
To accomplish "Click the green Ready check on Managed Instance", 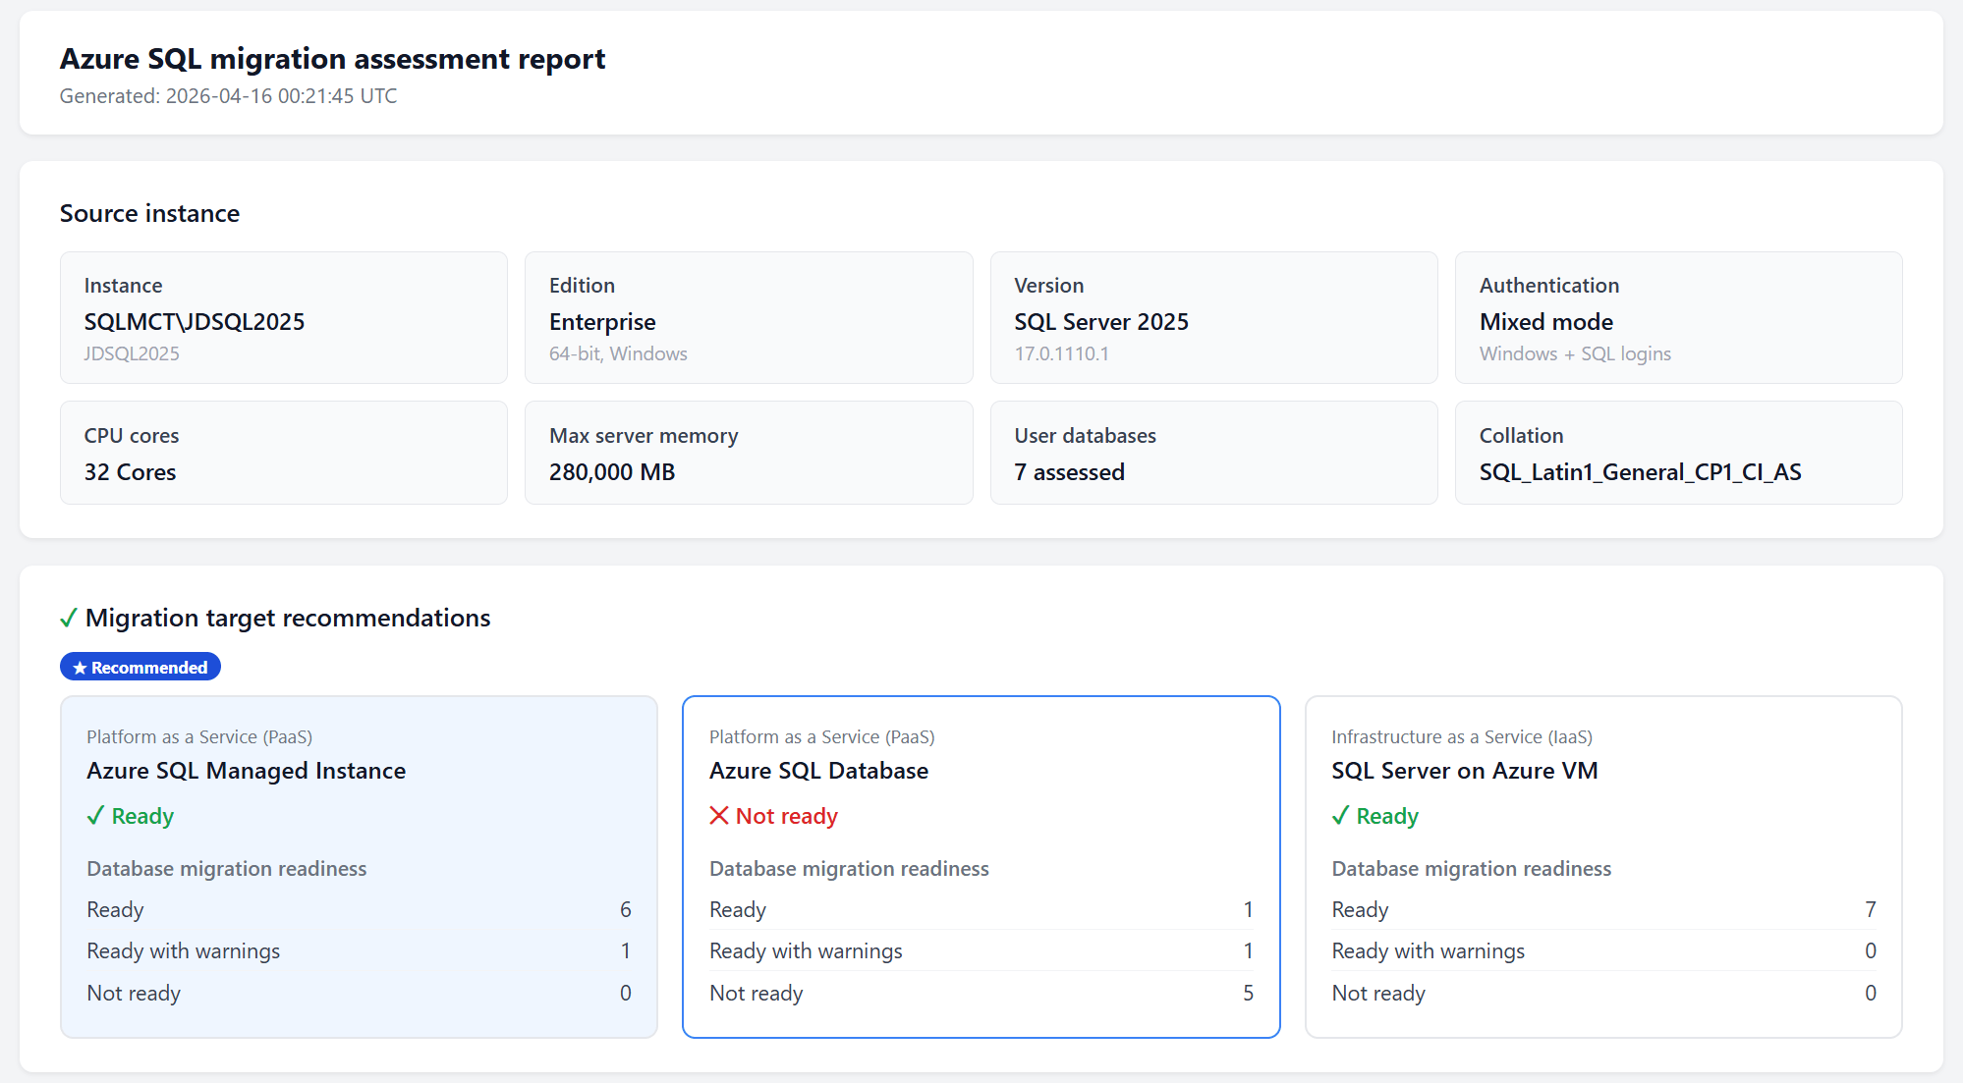I will point(95,816).
